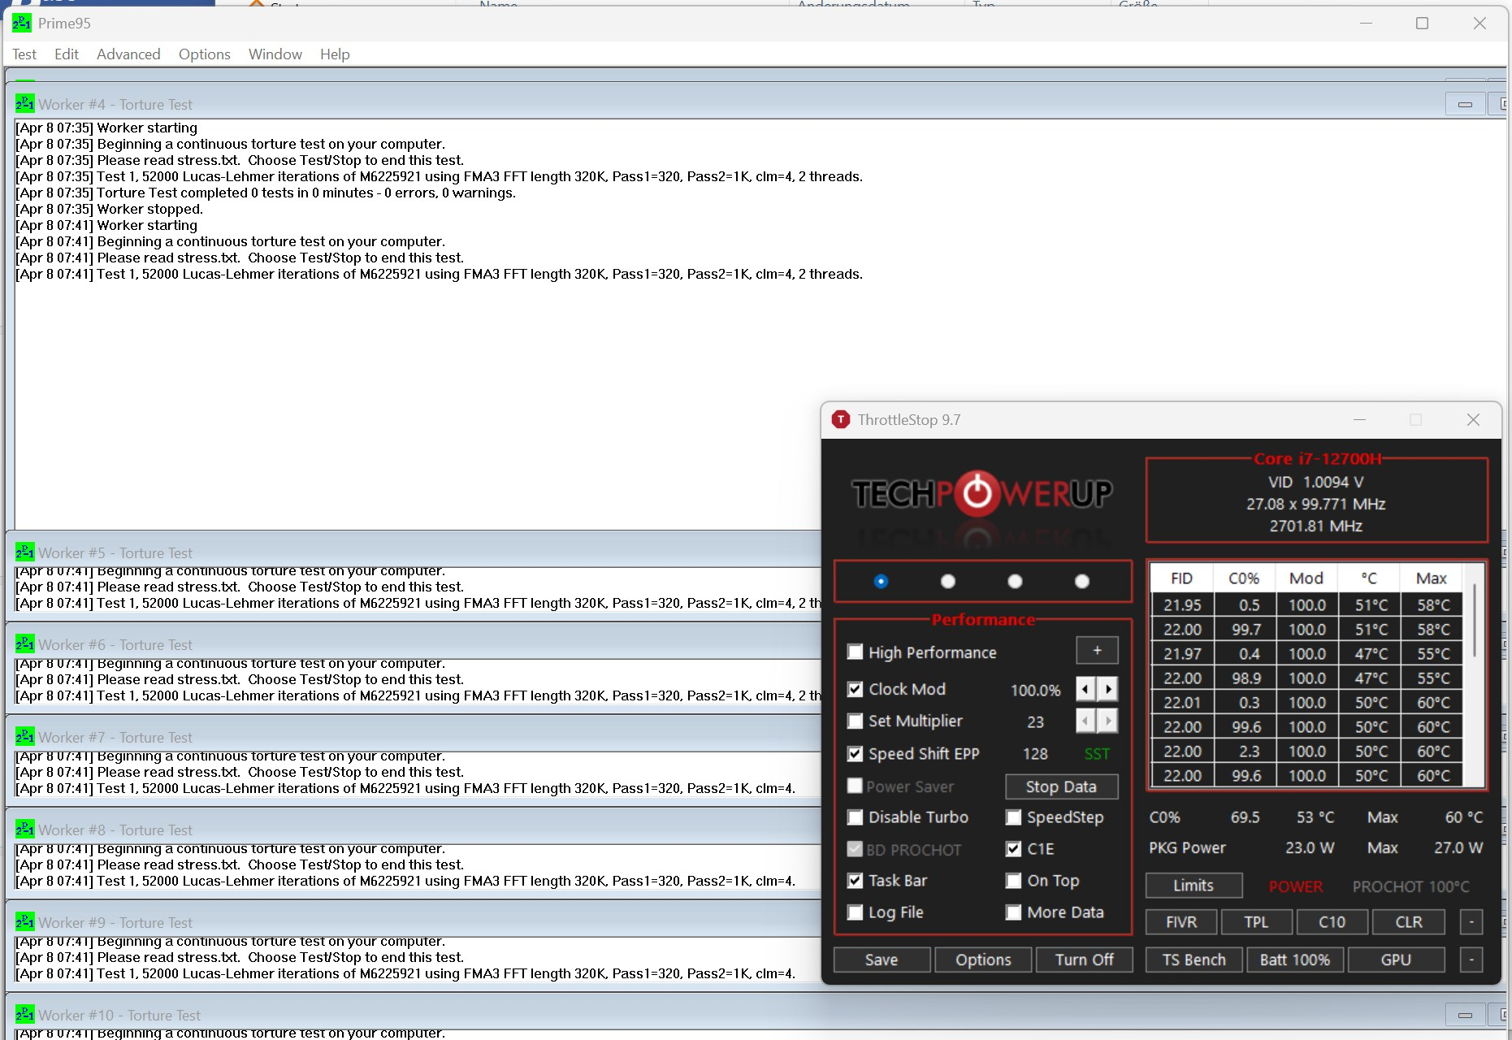Click the plus button beside High Performance
This screenshot has width=1512, height=1040.
(x=1097, y=650)
